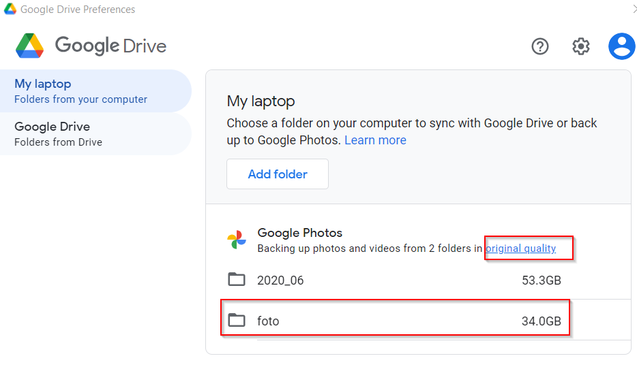Open the Help question mark icon
The image size is (637, 369).
point(540,46)
